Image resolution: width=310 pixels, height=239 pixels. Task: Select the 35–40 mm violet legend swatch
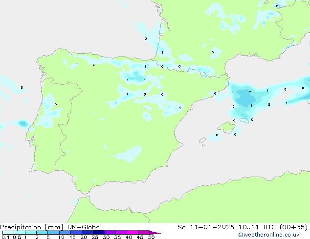point(121,233)
